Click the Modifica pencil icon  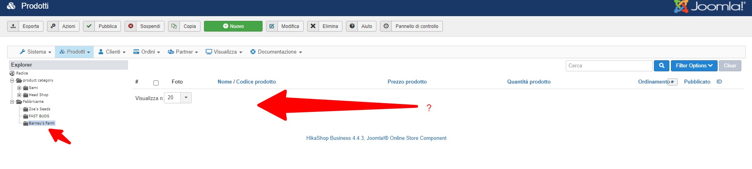point(272,26)
